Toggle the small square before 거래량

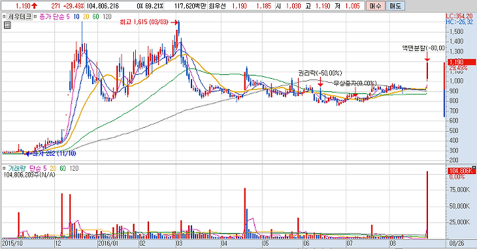pos(4,168)
